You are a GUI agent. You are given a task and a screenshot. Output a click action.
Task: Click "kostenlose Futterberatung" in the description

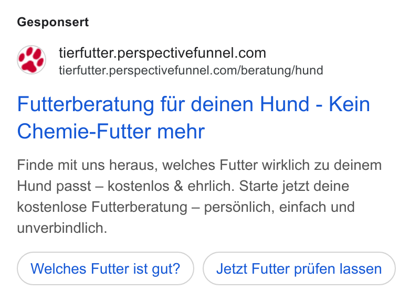(x=102, y=207)
